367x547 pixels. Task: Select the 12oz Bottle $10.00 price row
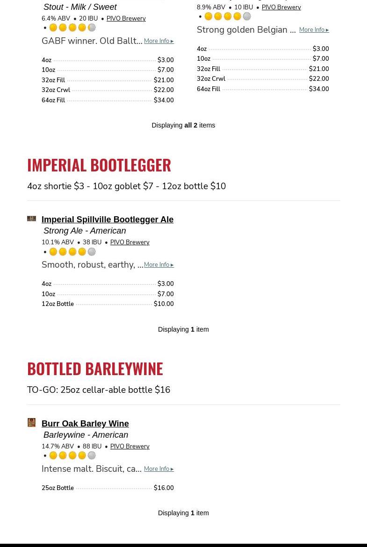pyautogui.click(x=108, y=304)
